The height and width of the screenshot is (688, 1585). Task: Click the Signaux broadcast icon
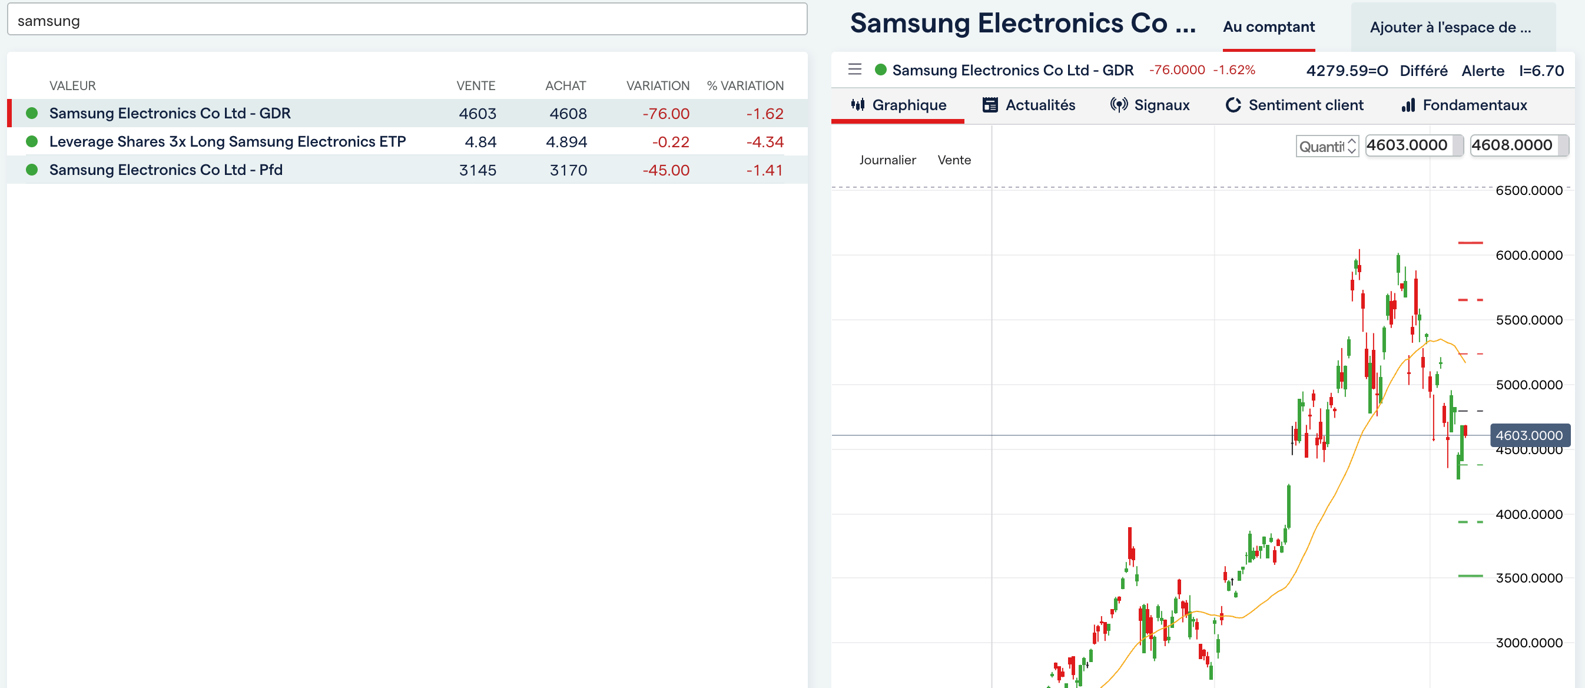point(1118,105)
